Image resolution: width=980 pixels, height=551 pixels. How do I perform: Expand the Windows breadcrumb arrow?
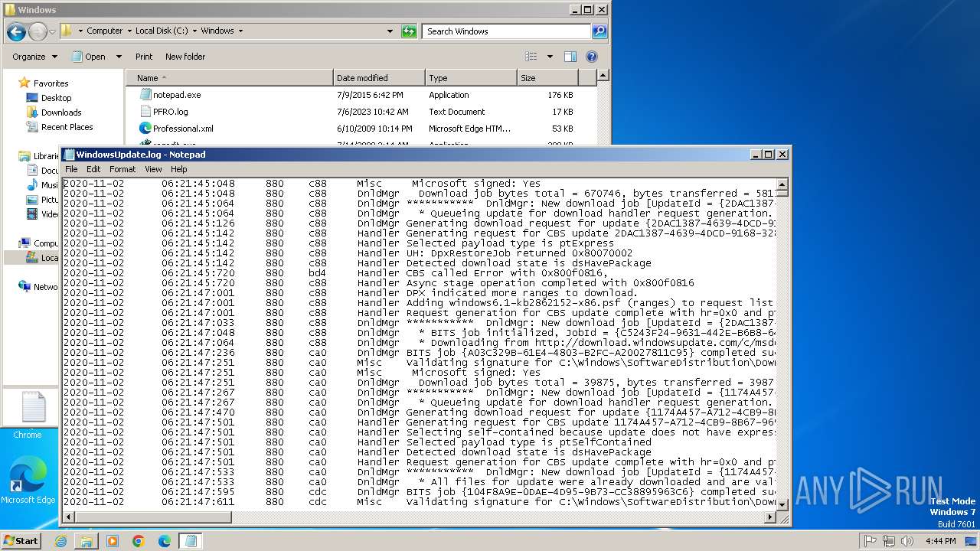coord(240,31)
